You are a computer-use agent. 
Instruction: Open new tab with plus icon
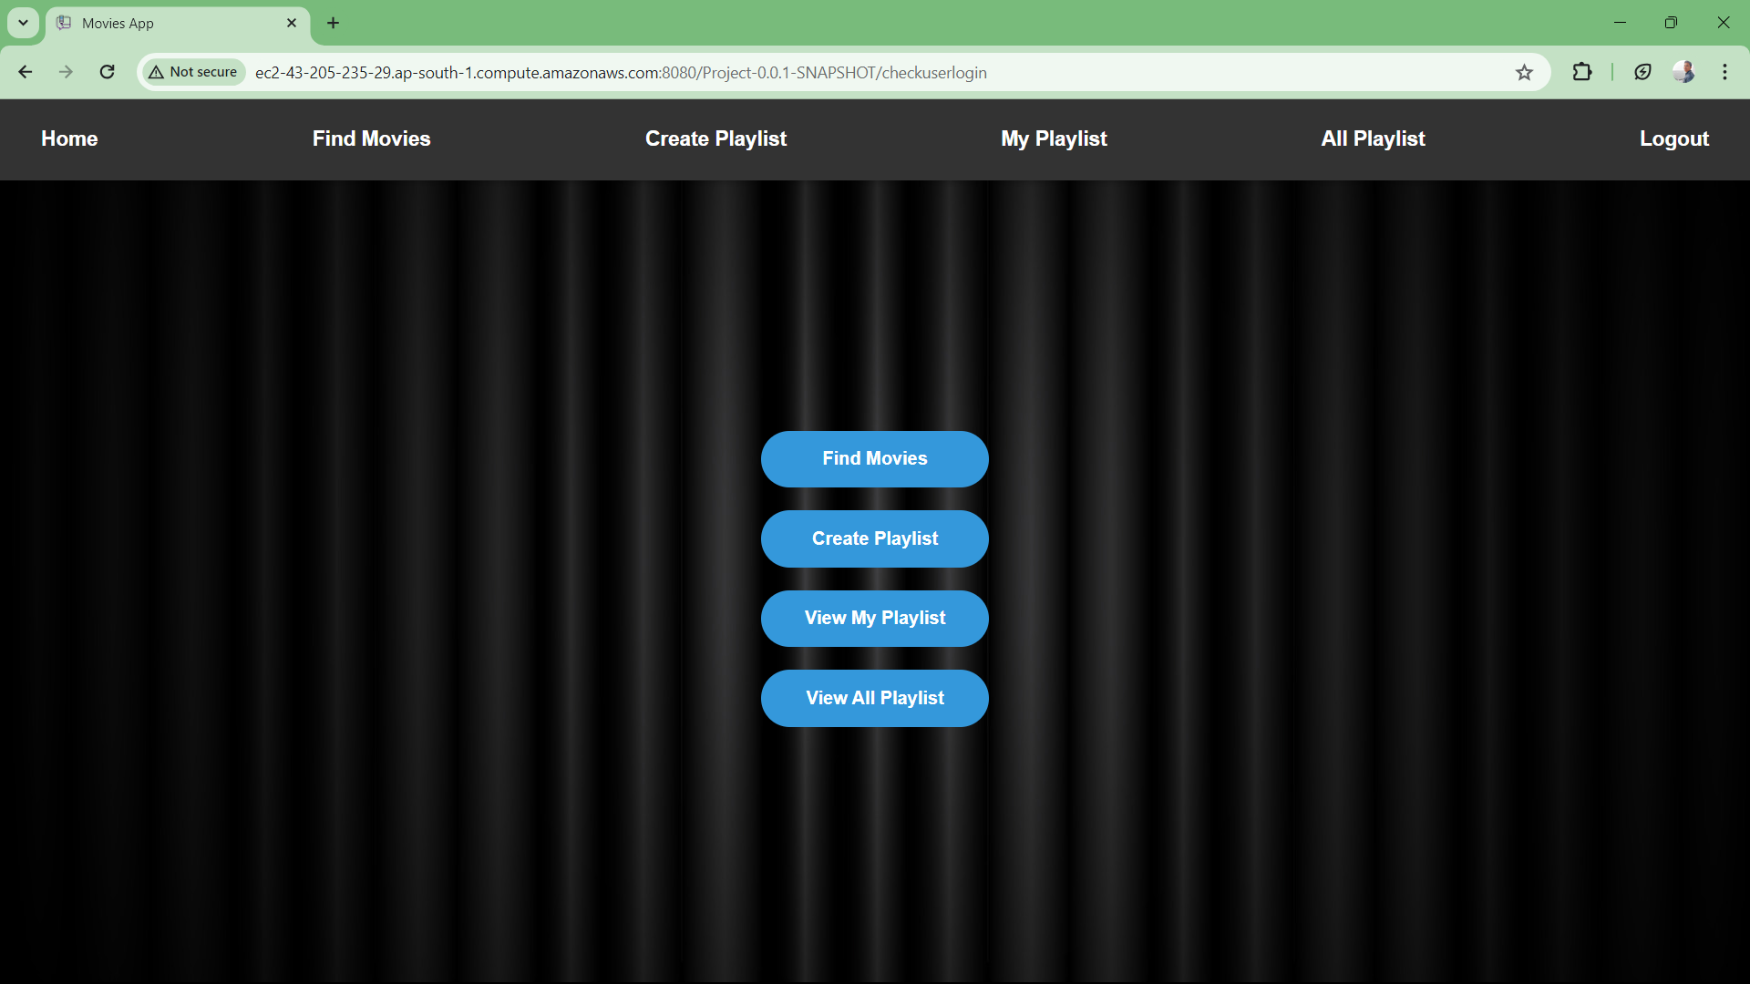pyautogui.click(x=333, y=23)
